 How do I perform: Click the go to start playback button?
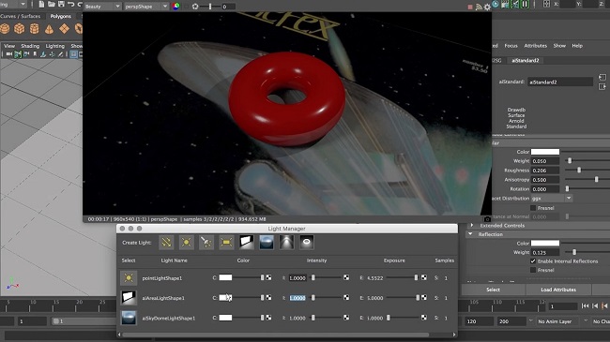tap(585, 305)
